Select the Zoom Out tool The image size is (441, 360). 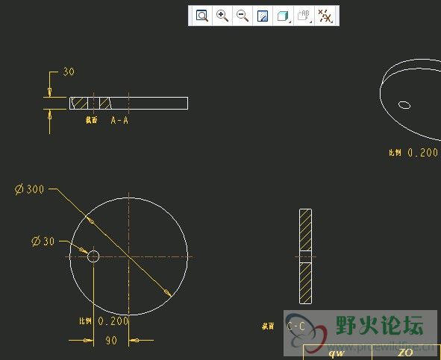pos(243,16)
